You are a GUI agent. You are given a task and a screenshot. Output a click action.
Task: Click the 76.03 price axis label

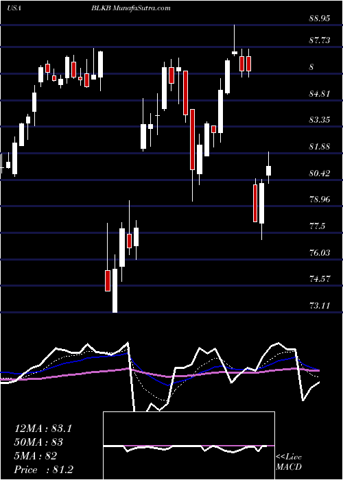320,253
